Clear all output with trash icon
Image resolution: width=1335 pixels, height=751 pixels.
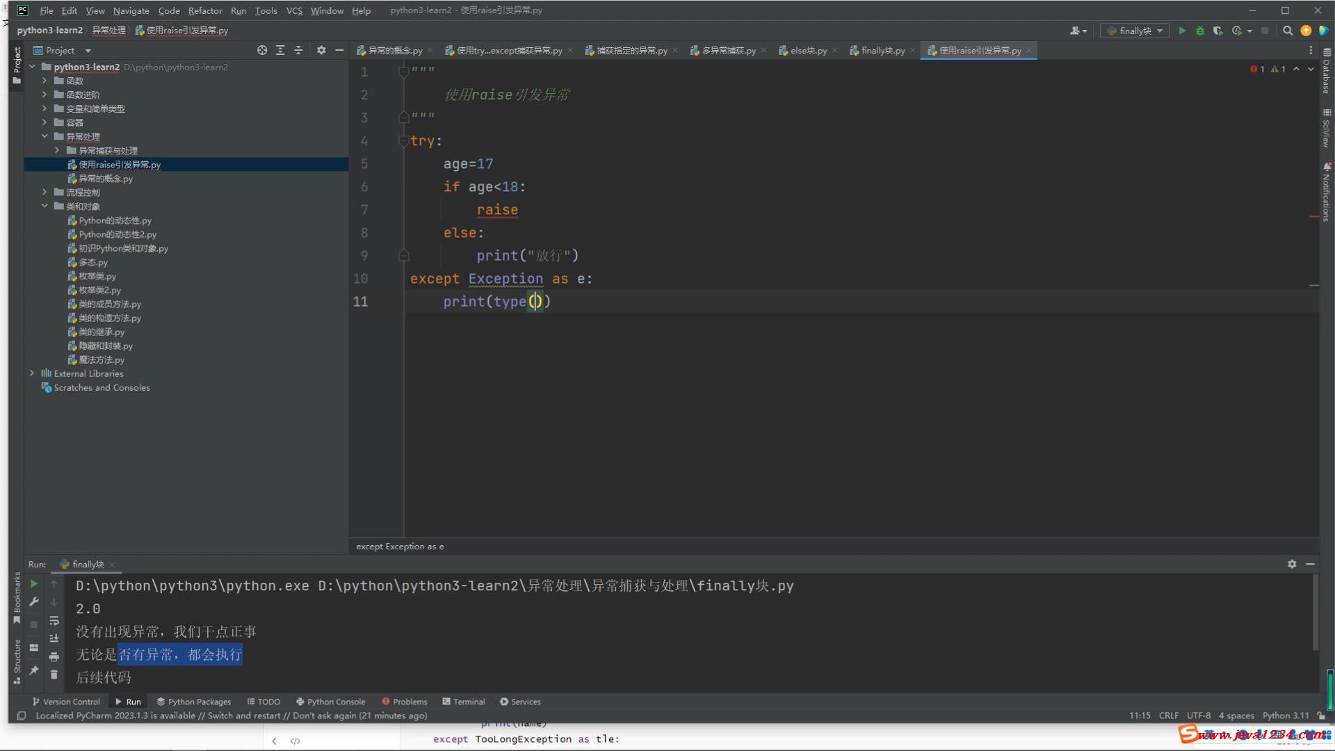click(x=54, y=674)
